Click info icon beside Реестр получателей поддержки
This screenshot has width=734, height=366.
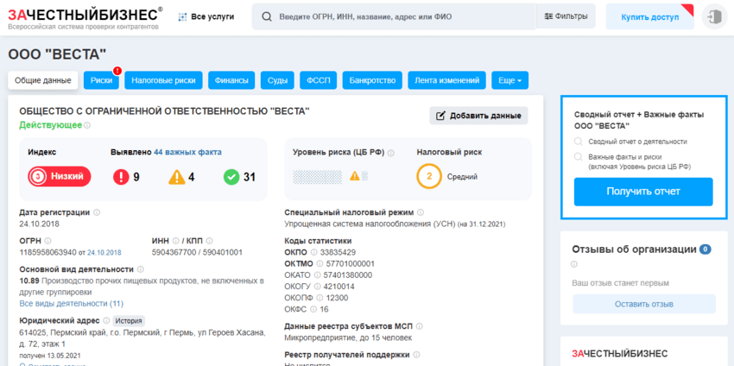pyautogui.click(x=416, y=355)
